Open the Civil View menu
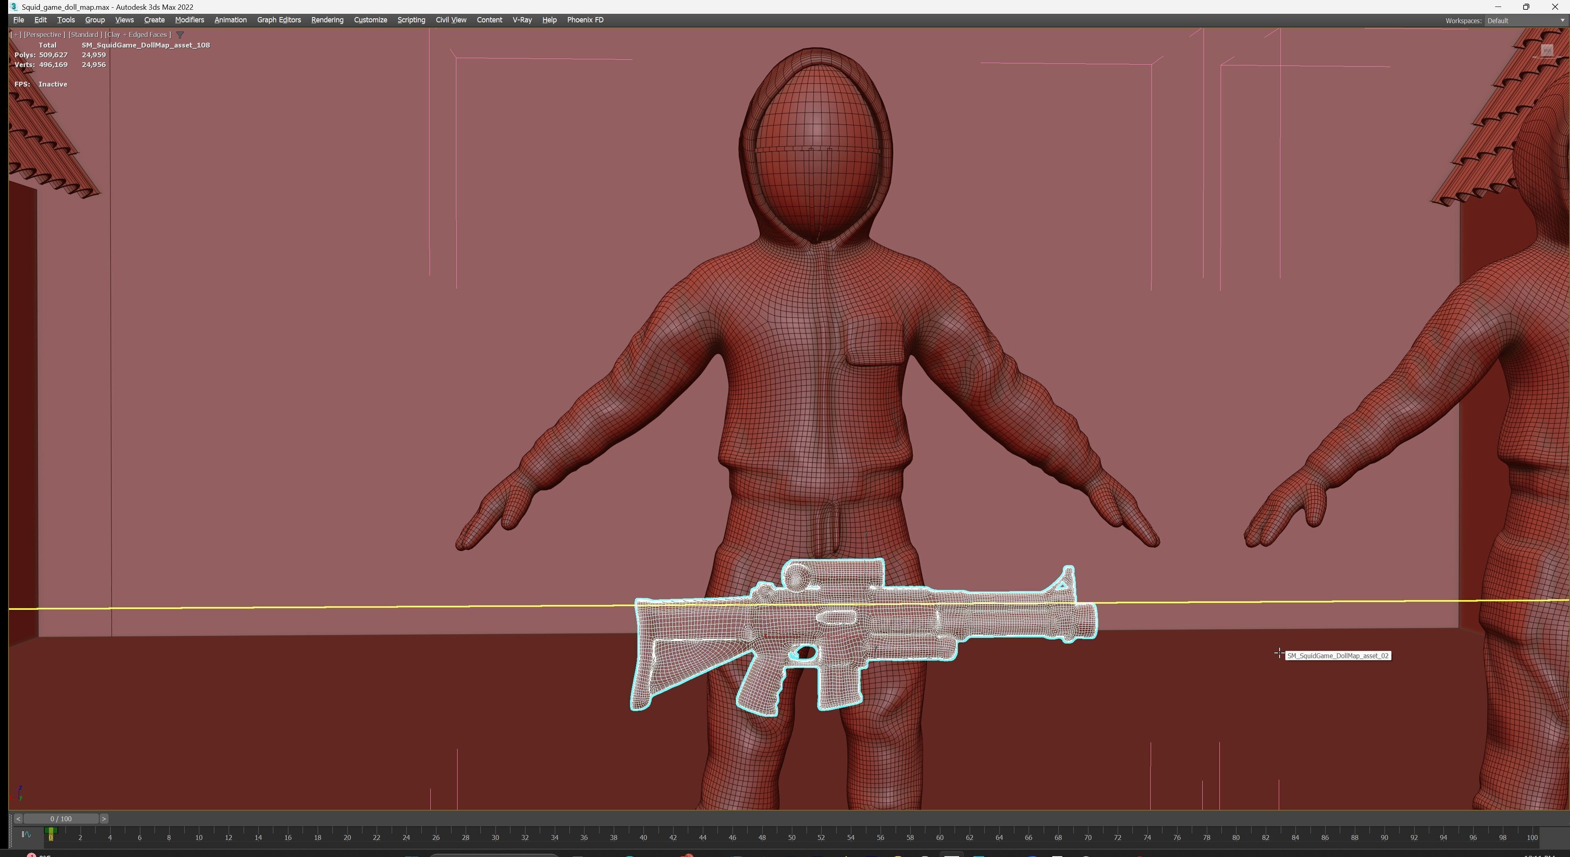This screenshot has width=1570, height=857. pyautogui.click(x=451, y=20)
